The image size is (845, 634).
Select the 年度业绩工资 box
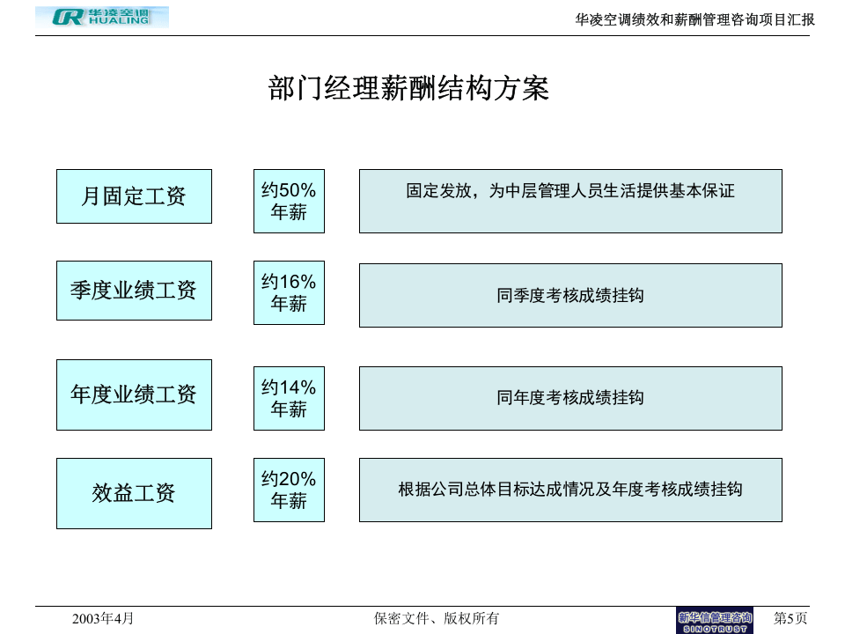tap(134, 394)
